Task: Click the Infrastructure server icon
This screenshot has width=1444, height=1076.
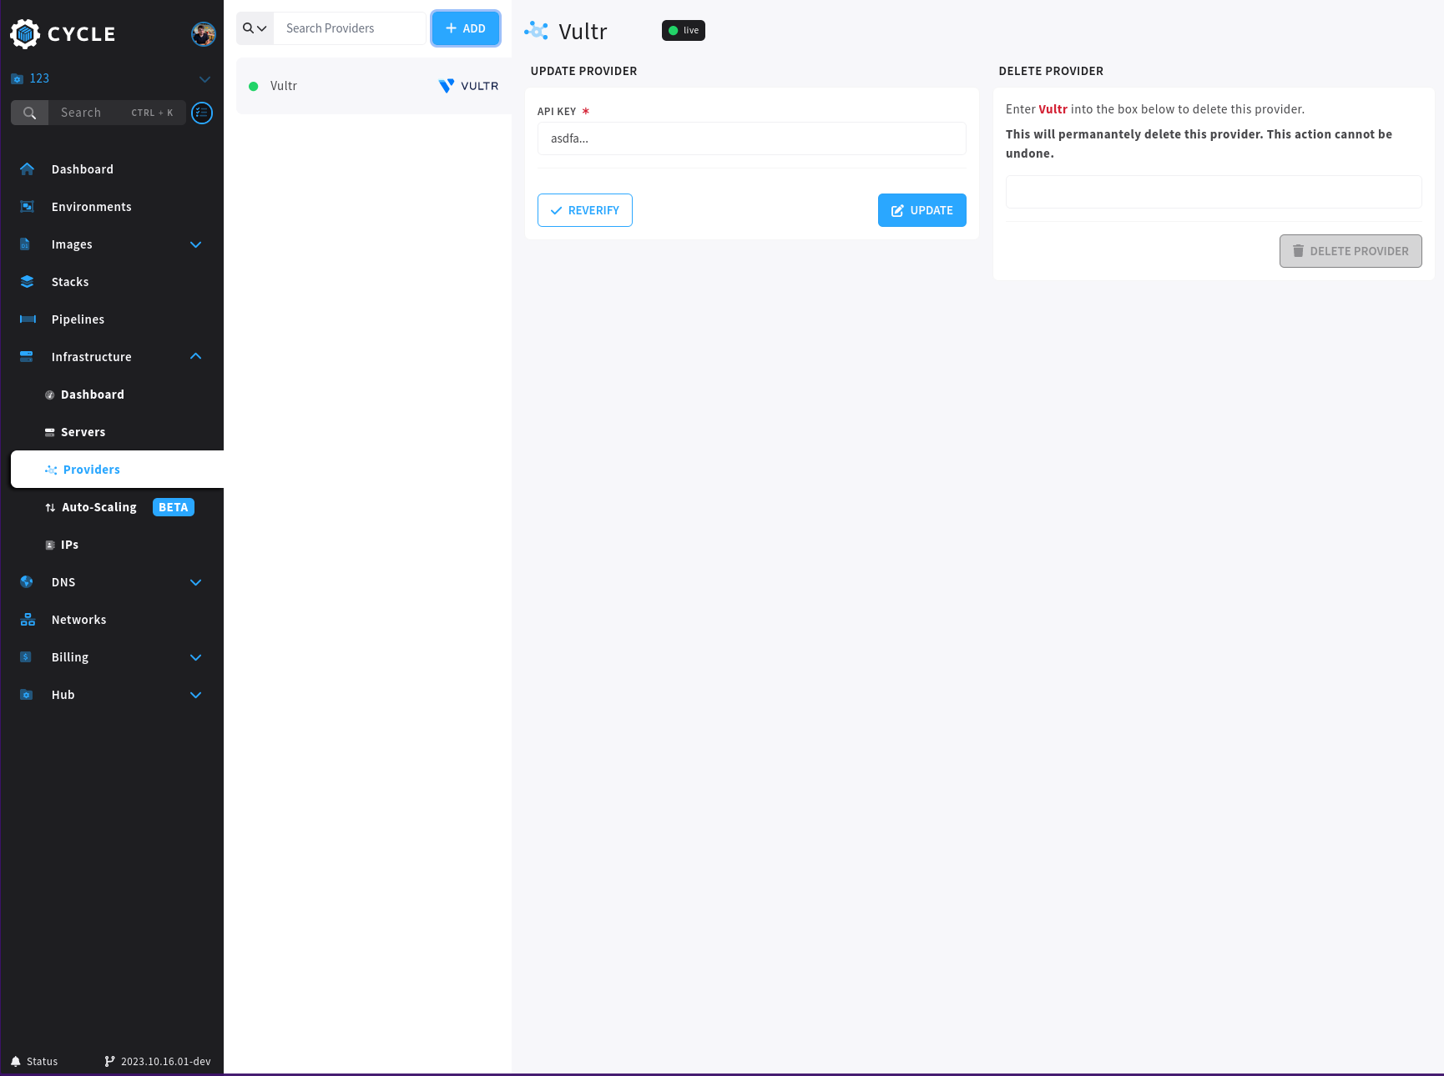Action: click(x=27, y=357)
